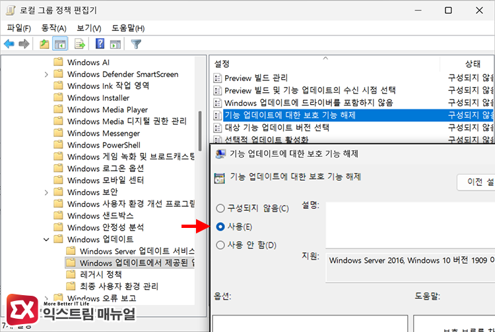
Task: Click the 최종 사용자 환경 관리 folder icon
Action: pyautogui.click(x=71, y=286)
